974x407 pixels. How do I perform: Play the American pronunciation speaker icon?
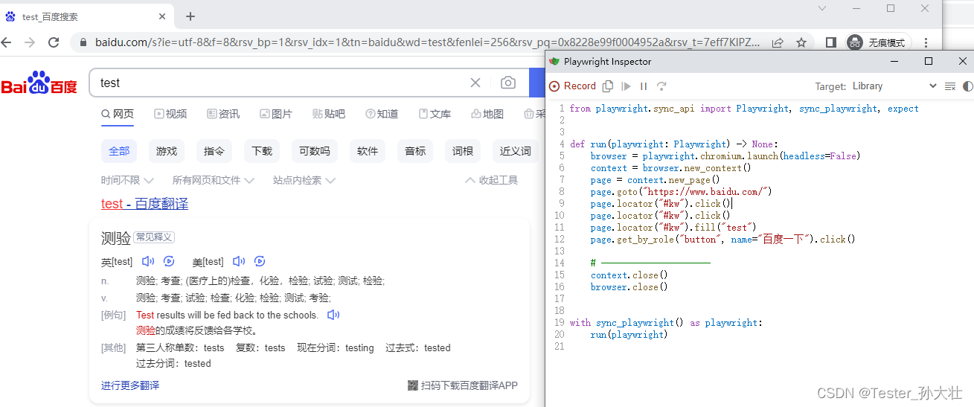point(239,261)
